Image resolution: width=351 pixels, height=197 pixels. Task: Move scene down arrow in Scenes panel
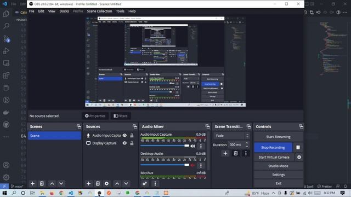pos(61,183)
